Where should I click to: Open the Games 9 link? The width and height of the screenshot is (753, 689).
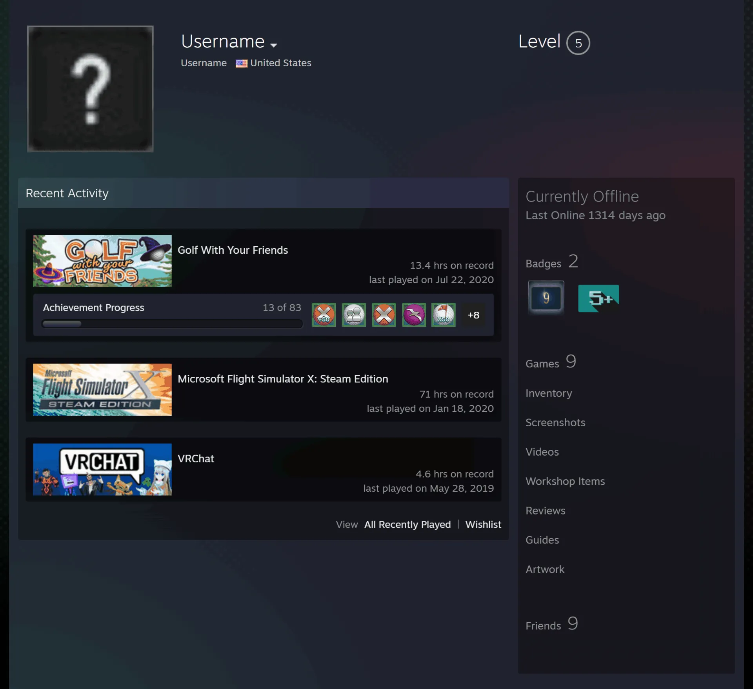tap(551, 362)
